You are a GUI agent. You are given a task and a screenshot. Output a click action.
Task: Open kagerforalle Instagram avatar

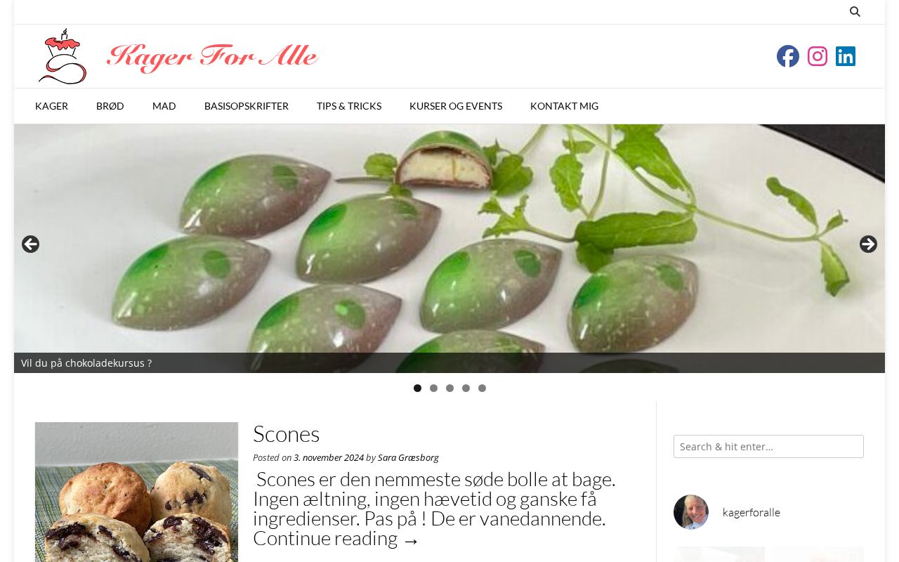[x=691, y=512]
